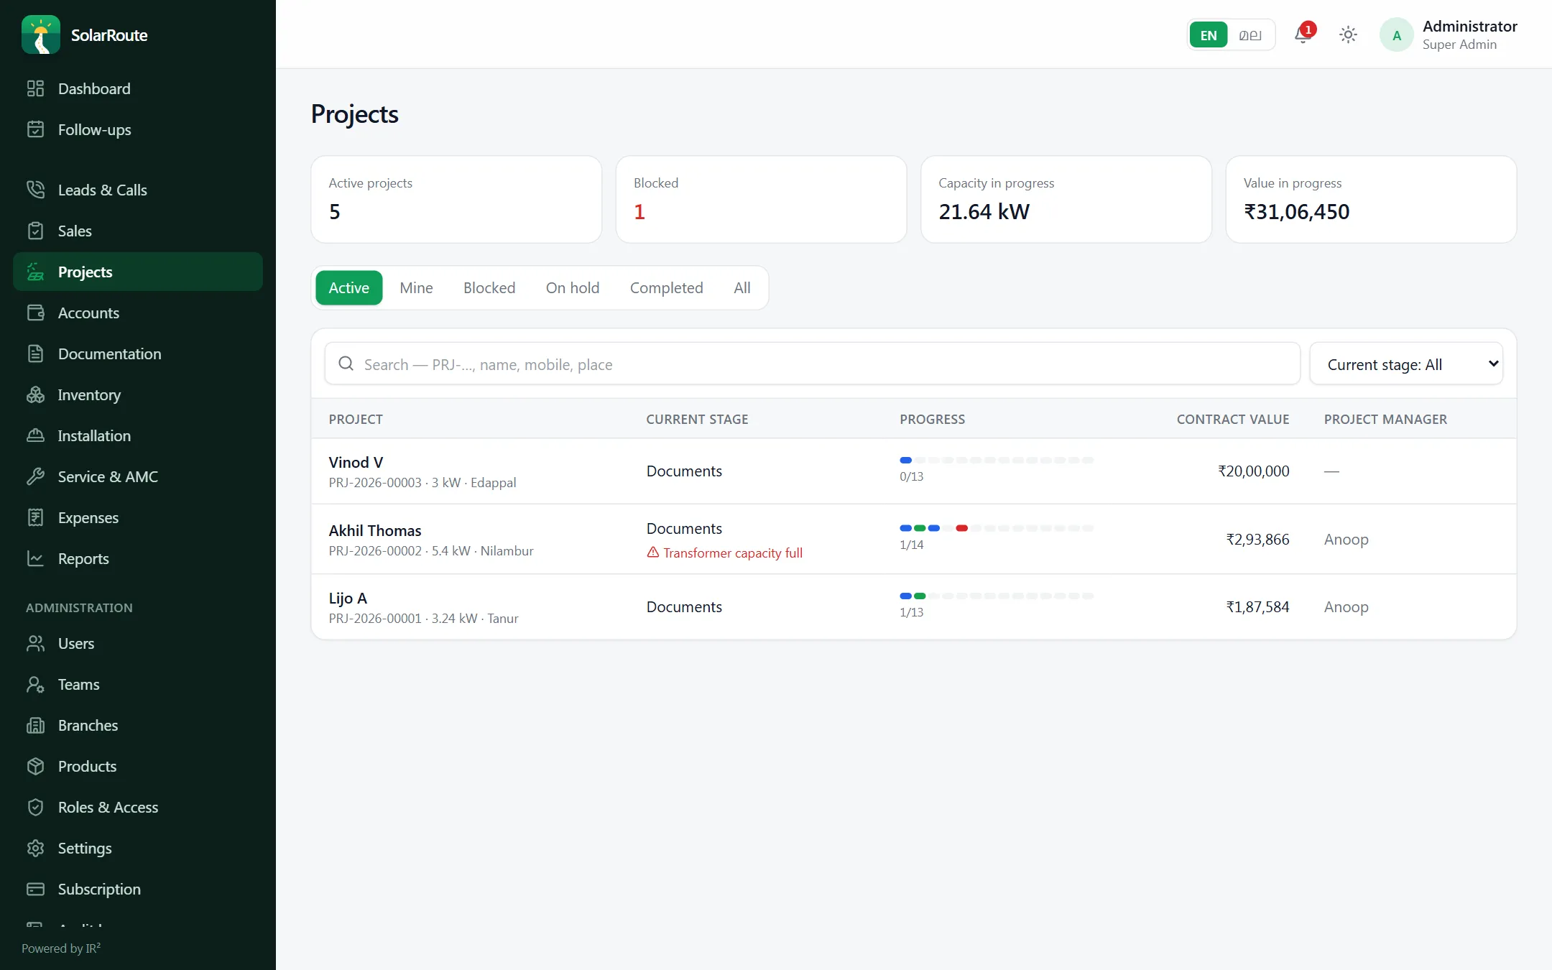The image size is (1552, 970).
Task: Click the Blocked summary card
Action: click(x=761, y=199)
